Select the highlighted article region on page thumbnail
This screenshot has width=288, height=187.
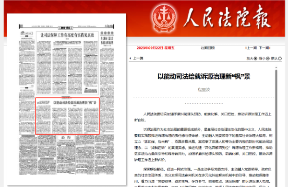(x=67, y=116)
